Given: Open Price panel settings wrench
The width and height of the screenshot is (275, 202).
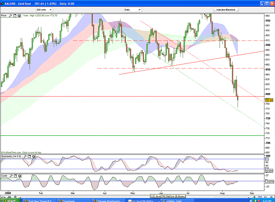Looking at the screenshot, I should [x=11, y=15].
